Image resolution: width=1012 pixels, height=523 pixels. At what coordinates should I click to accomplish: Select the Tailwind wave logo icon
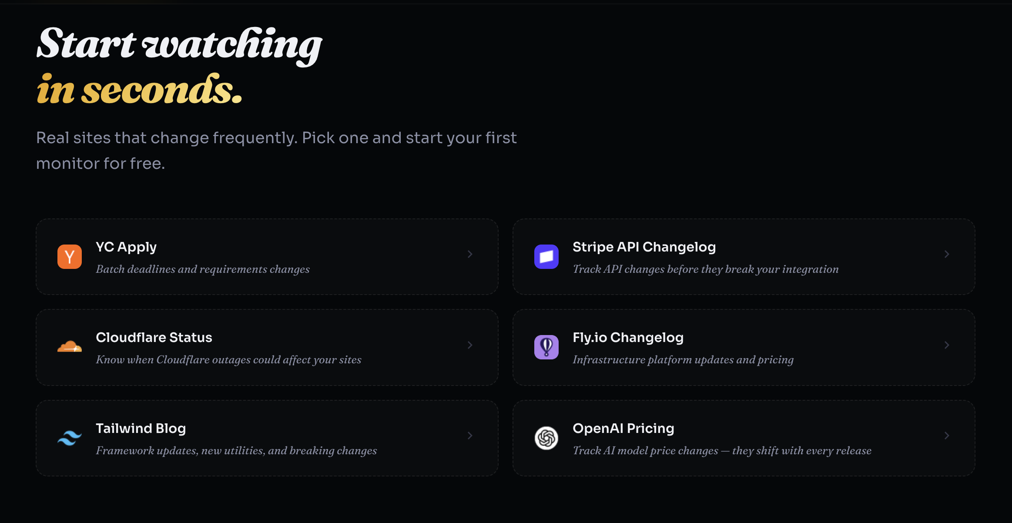pyautogui.click(x=69, y=438)
